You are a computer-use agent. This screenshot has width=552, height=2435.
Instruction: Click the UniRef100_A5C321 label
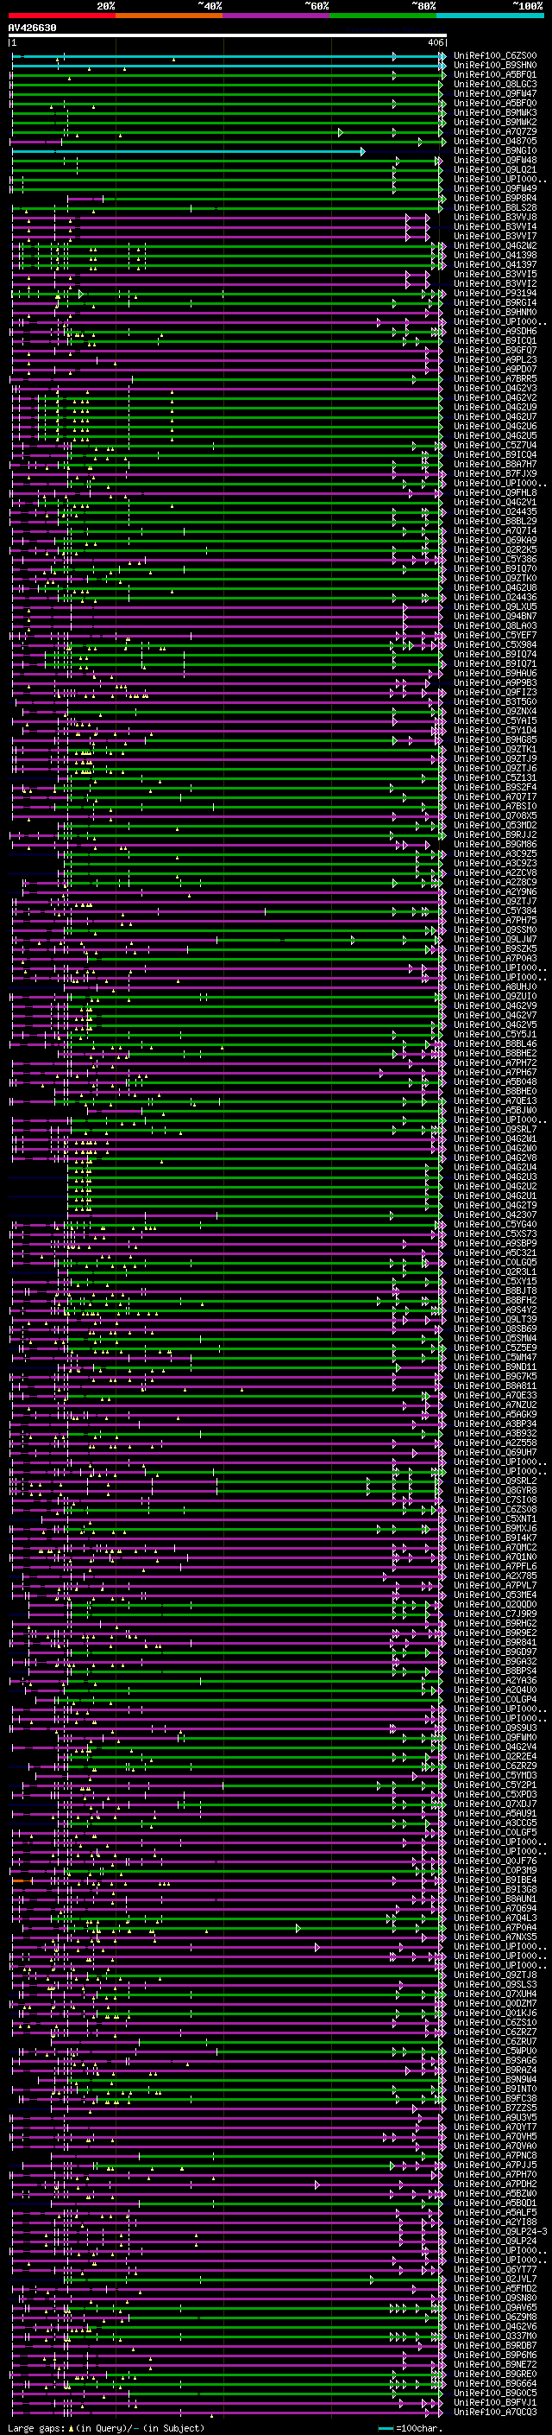(x=495, y=1253)
